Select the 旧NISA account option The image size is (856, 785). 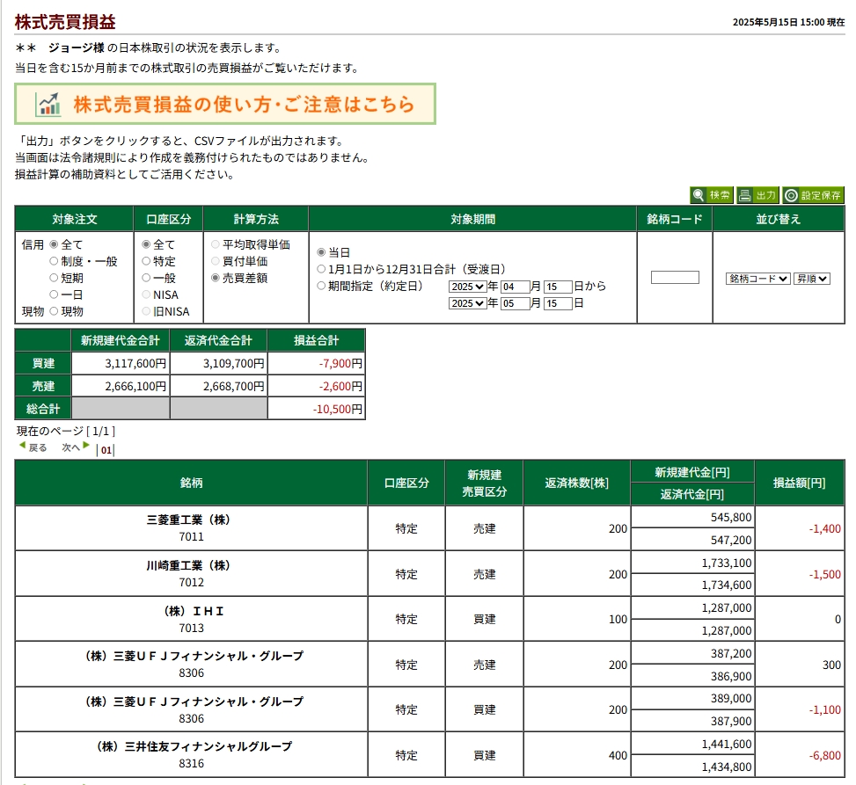(146, 311)
